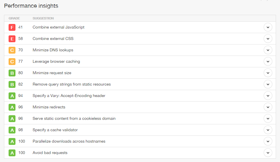The image size is (280, 162).
Task: Expand Serve static content from cookieless domain chevron
Action: (x=268, y=119)
